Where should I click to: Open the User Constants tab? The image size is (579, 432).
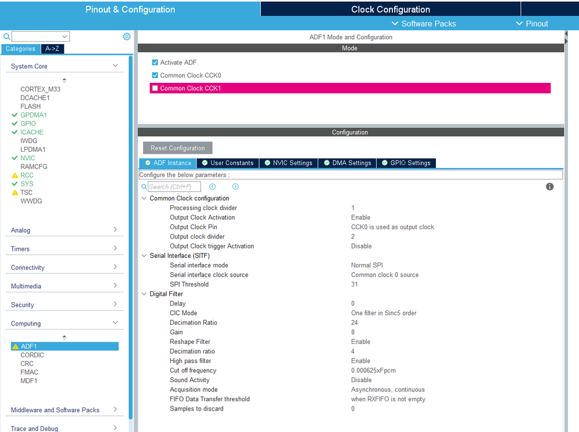coord(228,163)
